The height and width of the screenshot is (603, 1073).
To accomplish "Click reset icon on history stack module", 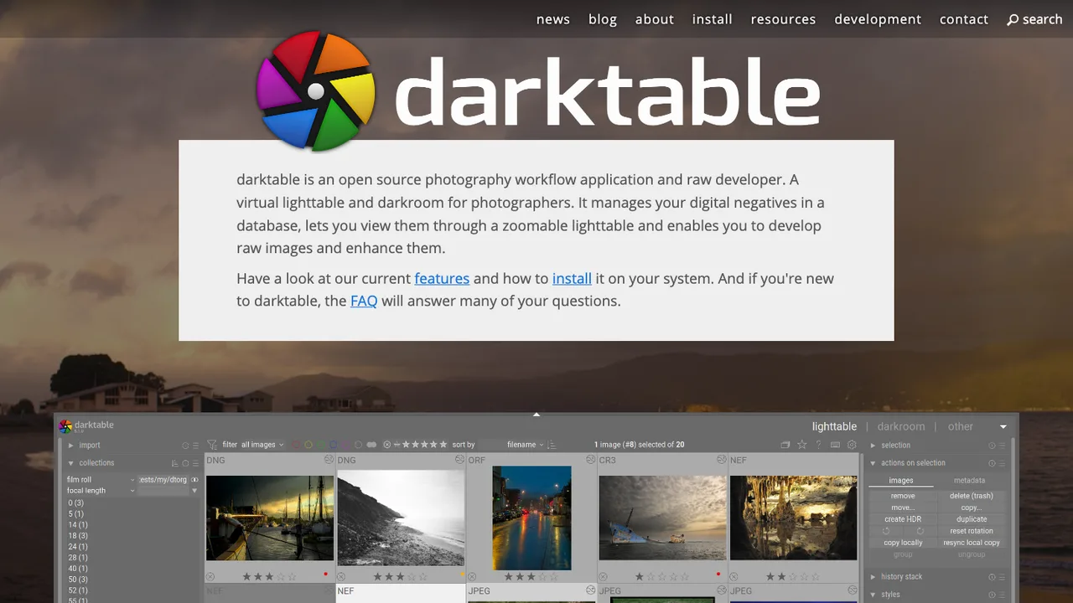I will (x=992, y=577).
